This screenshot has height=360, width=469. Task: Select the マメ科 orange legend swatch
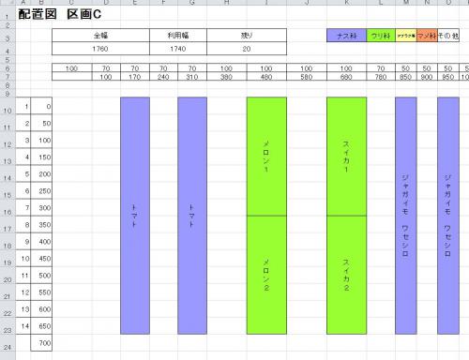pos(427,36)
